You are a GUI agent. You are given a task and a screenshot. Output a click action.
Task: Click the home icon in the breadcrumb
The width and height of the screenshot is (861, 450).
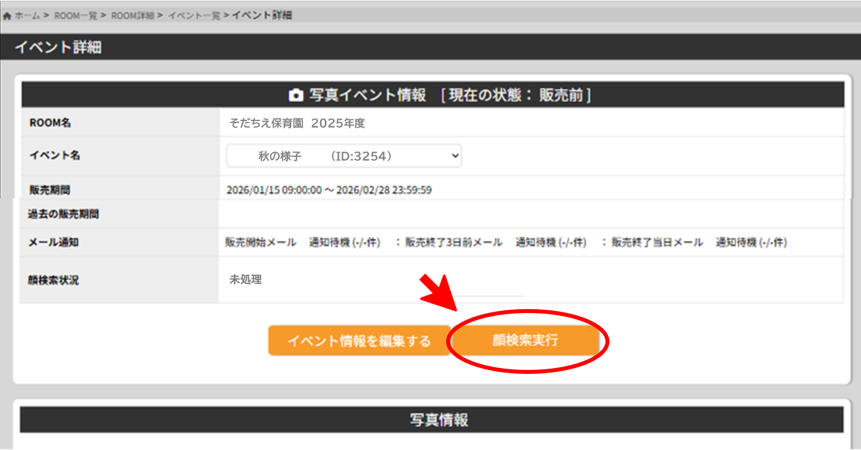(x=7, y=15)
